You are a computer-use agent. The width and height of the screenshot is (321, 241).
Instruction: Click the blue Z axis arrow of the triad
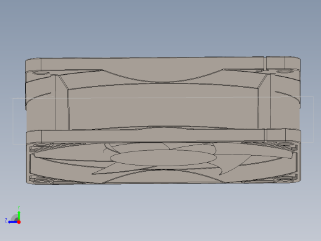pos(13,222)
